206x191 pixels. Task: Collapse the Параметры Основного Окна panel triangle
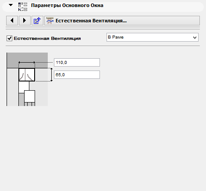(11, 5)
